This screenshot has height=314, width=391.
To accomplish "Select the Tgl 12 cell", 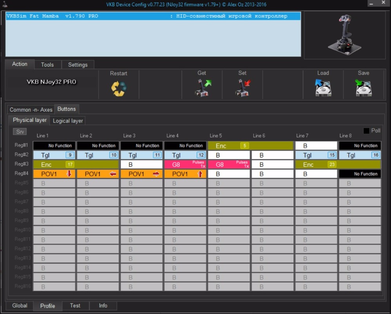I will click(185, 155).
